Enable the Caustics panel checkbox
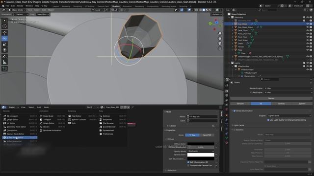314x176 pixels. tap(235, 130)
